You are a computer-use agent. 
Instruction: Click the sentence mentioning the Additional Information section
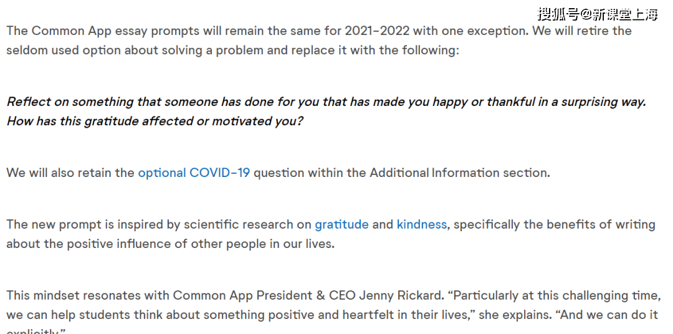point(278,173)
